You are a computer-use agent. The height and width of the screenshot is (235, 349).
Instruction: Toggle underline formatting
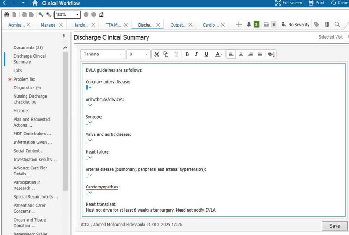coord(206,54)
